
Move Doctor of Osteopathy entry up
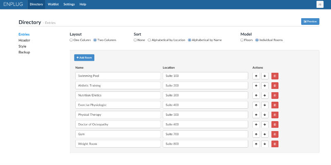click(x=256, y=124)
